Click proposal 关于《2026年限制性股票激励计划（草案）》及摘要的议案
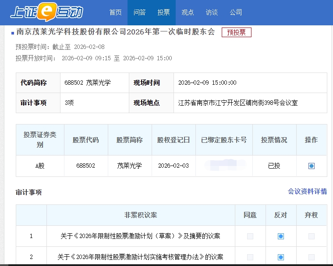The width and height of the screenshot is (333, 266). (140, 236)
